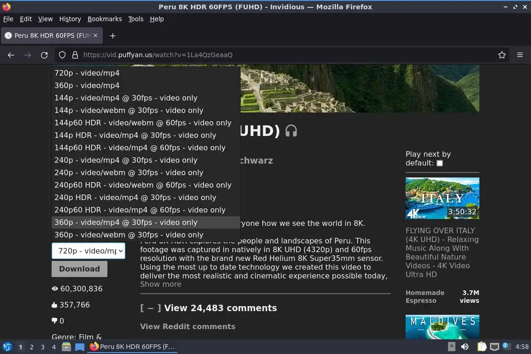
Task: Choose 360p video/webm 30fps video only
Action: 146,235
